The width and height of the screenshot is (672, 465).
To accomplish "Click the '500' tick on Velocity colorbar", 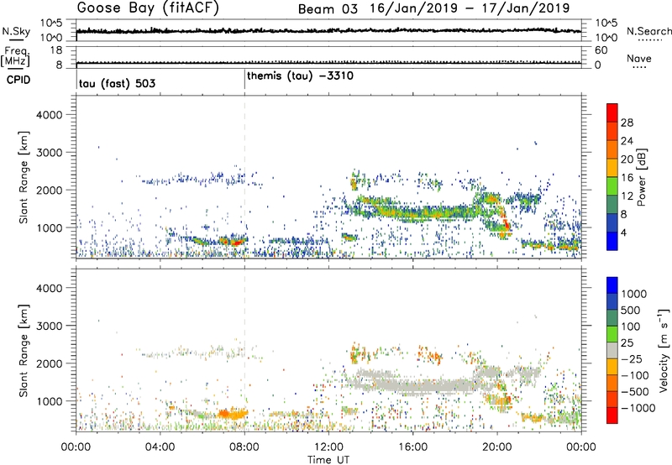I will (x=631, y=310).
